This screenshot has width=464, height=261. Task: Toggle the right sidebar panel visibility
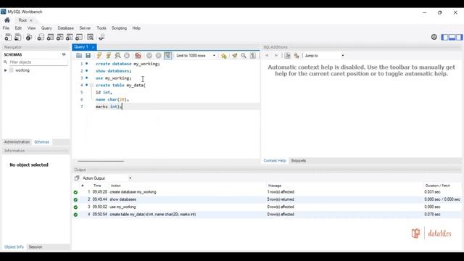click(459, 37)
